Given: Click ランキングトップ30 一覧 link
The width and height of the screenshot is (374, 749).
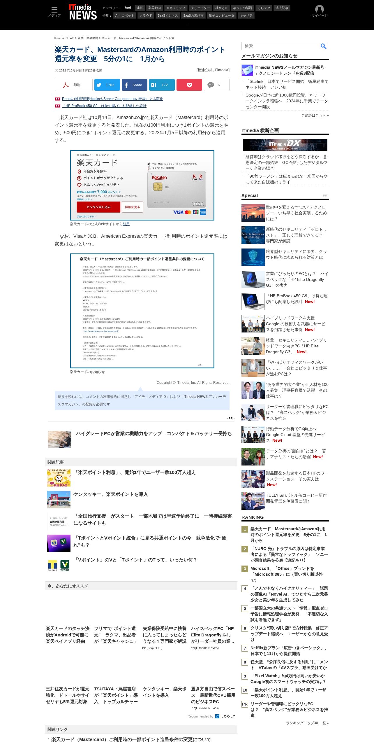Looking at the screenshot, I should [x=307, y=723].
